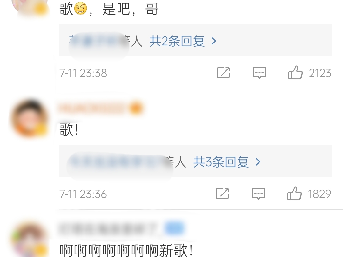343x257 pixels.
Task: Reply to the comment posted at 7-11 23:38
Action: pyautogui.click(x=259, y=73)
